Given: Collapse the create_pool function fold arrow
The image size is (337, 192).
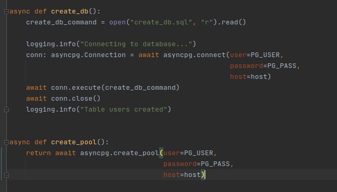Looking at the screenshot, I should click(6, 142).
